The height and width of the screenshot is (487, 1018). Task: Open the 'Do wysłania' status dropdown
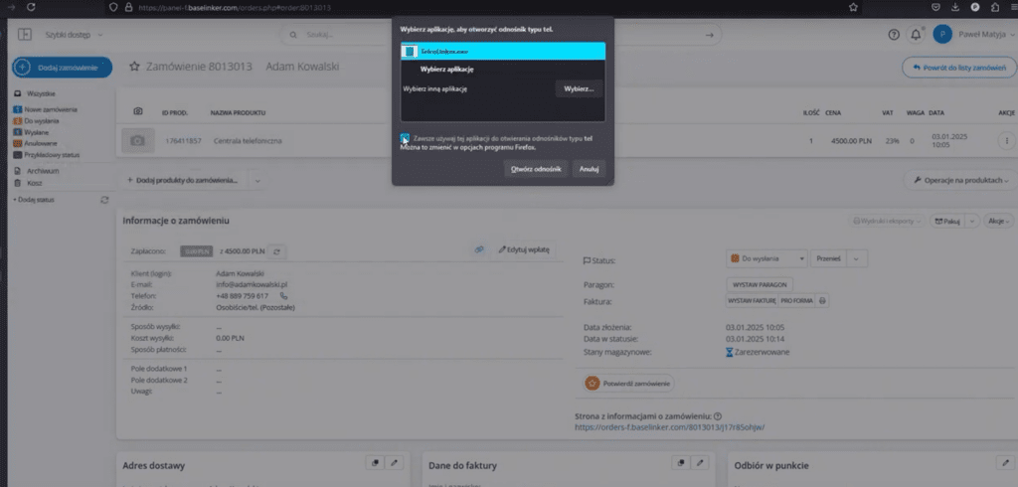pos(766,258)
